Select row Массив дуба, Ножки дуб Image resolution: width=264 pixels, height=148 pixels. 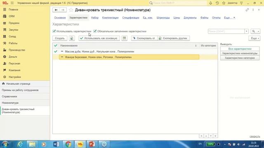tap(135, 51)
